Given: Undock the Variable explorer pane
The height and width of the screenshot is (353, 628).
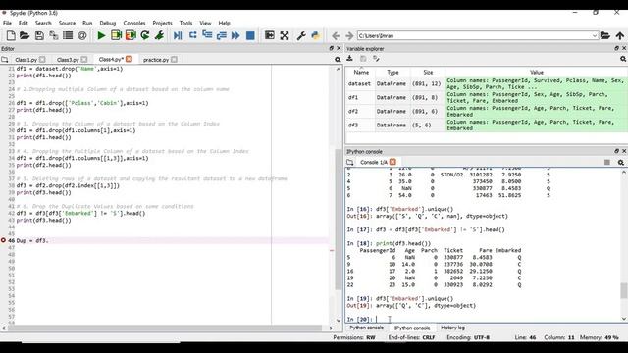Looking at the screenshot, I should coord(617,48).
